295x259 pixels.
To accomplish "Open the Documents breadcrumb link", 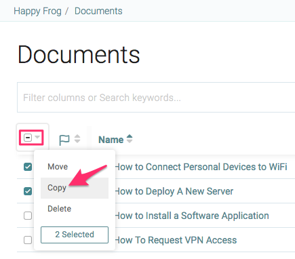I will 98,11.
